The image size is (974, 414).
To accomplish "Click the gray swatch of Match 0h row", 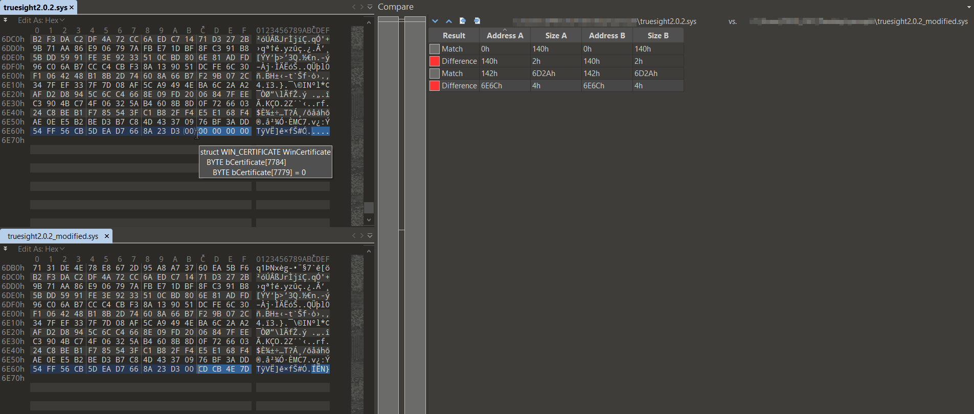I will click(435, 49).
